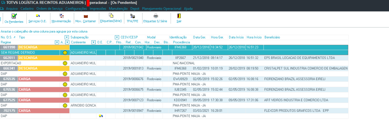Open the Os Pendentes toolbar button
Screen dimensions: 389x139
(x=14, y=18)
